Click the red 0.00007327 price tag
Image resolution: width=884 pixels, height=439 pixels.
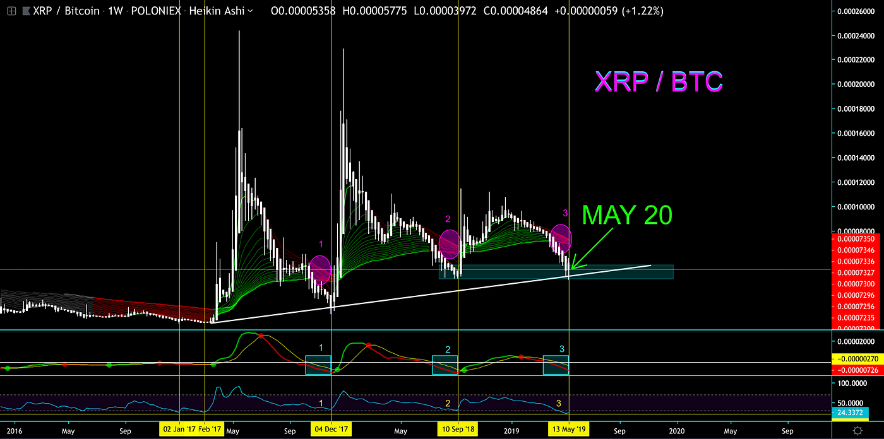(x=854, y=272)
